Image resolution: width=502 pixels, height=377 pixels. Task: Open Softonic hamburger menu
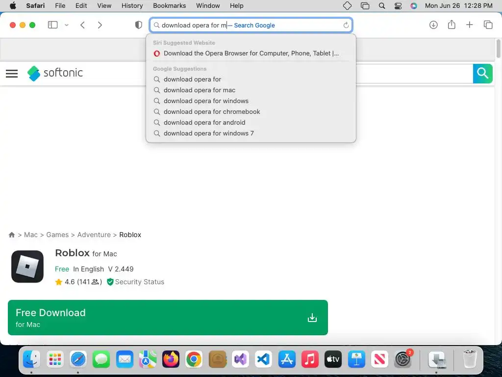pos(12,74)
